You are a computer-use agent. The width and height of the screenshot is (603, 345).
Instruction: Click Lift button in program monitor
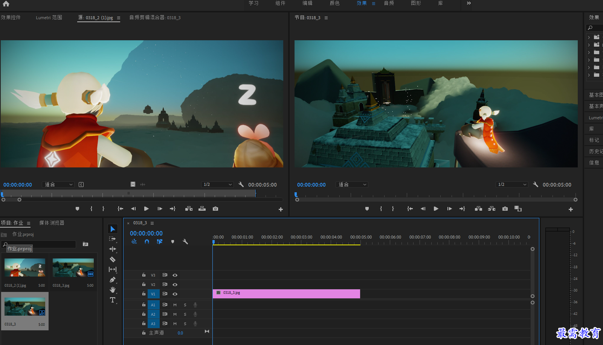click(478, 208)
